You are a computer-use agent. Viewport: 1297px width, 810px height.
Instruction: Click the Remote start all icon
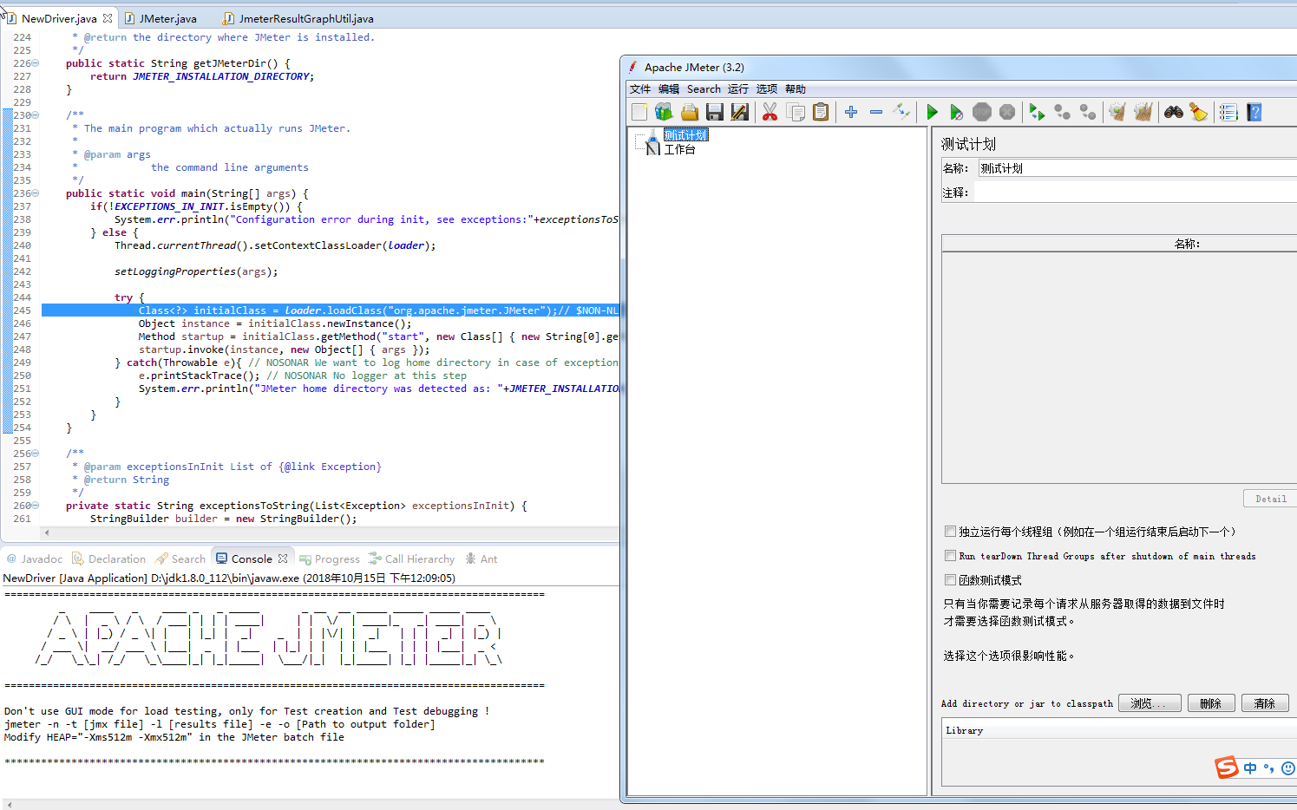pos(1037,112)
